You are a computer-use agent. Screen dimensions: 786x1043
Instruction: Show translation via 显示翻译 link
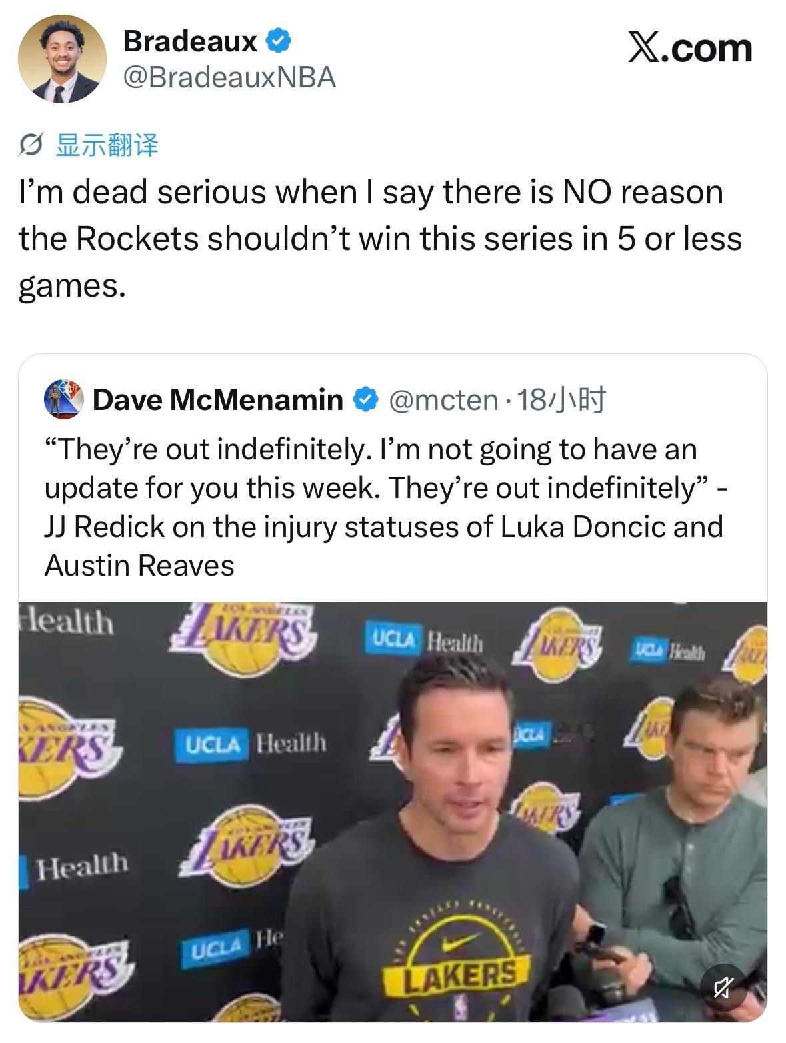point(107,145)
